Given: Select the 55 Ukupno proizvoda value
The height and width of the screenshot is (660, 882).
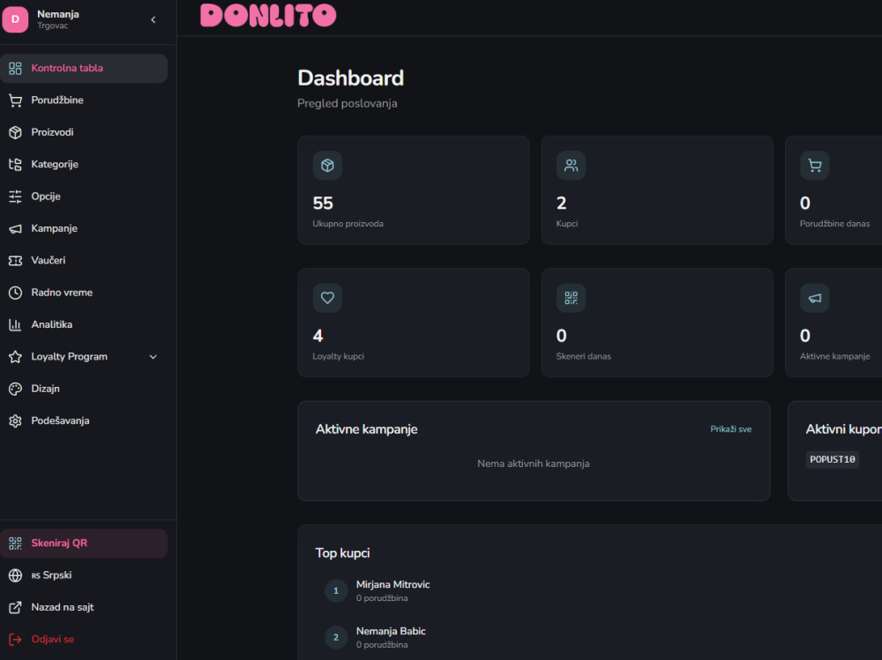Looking at the screenshot, I should click(323, 204).
